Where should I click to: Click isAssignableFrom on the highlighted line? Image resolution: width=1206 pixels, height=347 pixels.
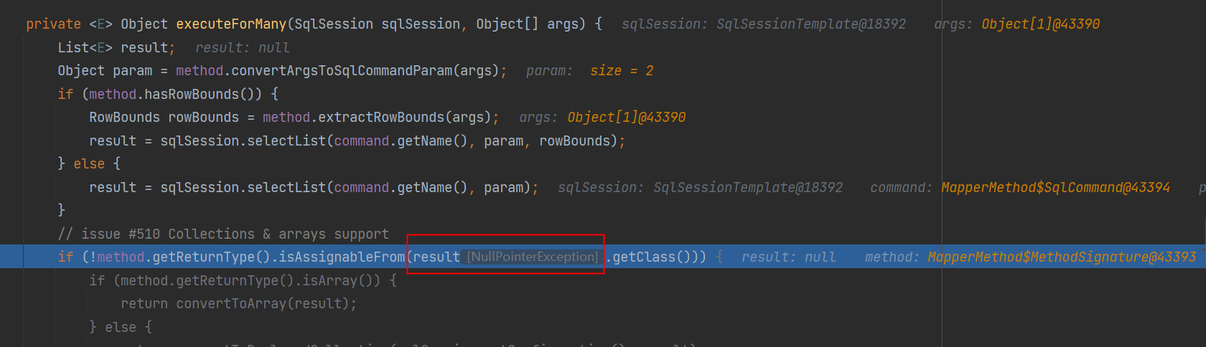[x=342, y=257]
